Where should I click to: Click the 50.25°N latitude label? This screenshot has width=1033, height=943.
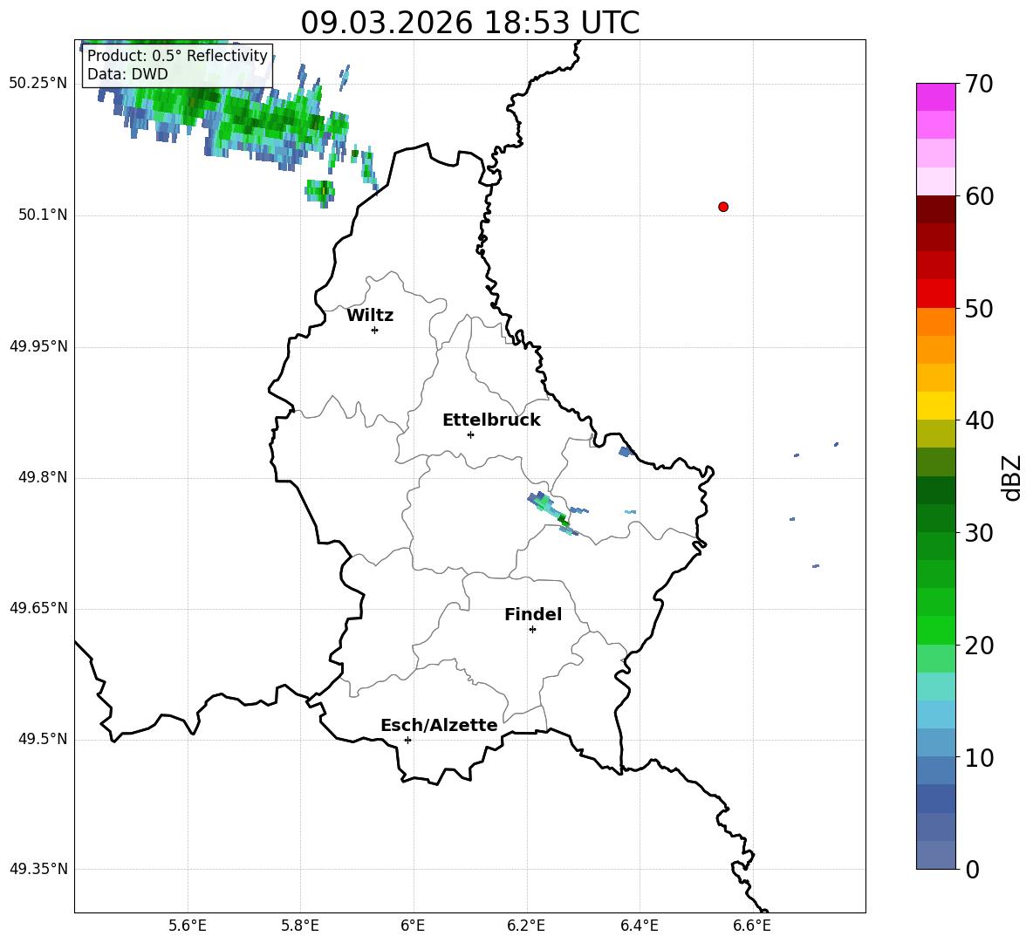(x=38, y=84)
